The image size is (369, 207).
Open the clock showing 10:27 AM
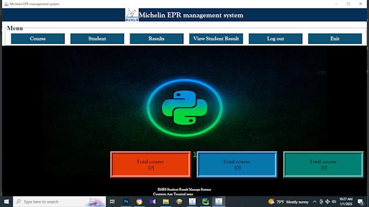pos(346,202)
